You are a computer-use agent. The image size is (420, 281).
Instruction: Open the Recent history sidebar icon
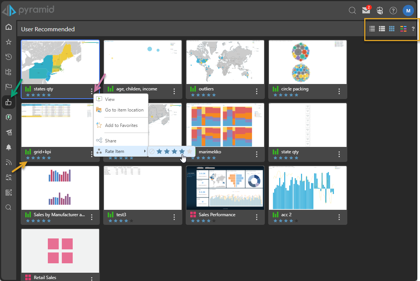coord(8,57)
